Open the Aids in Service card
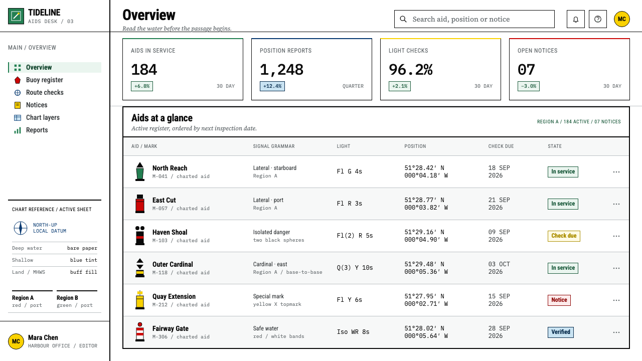 (x=183, y=69)
